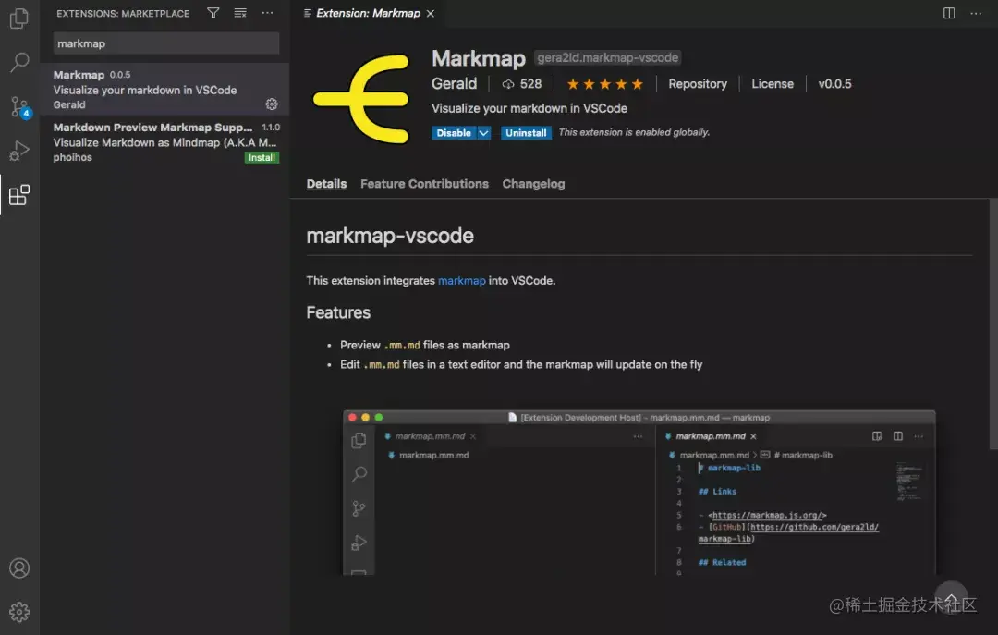Screen dimensions: 998x635
Task: Focus the markmap search input field
Action: [166, 43]
